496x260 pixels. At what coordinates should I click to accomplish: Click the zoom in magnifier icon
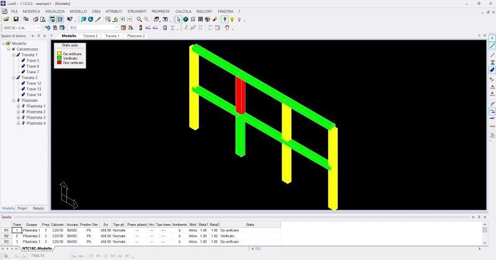click(139, 19)
